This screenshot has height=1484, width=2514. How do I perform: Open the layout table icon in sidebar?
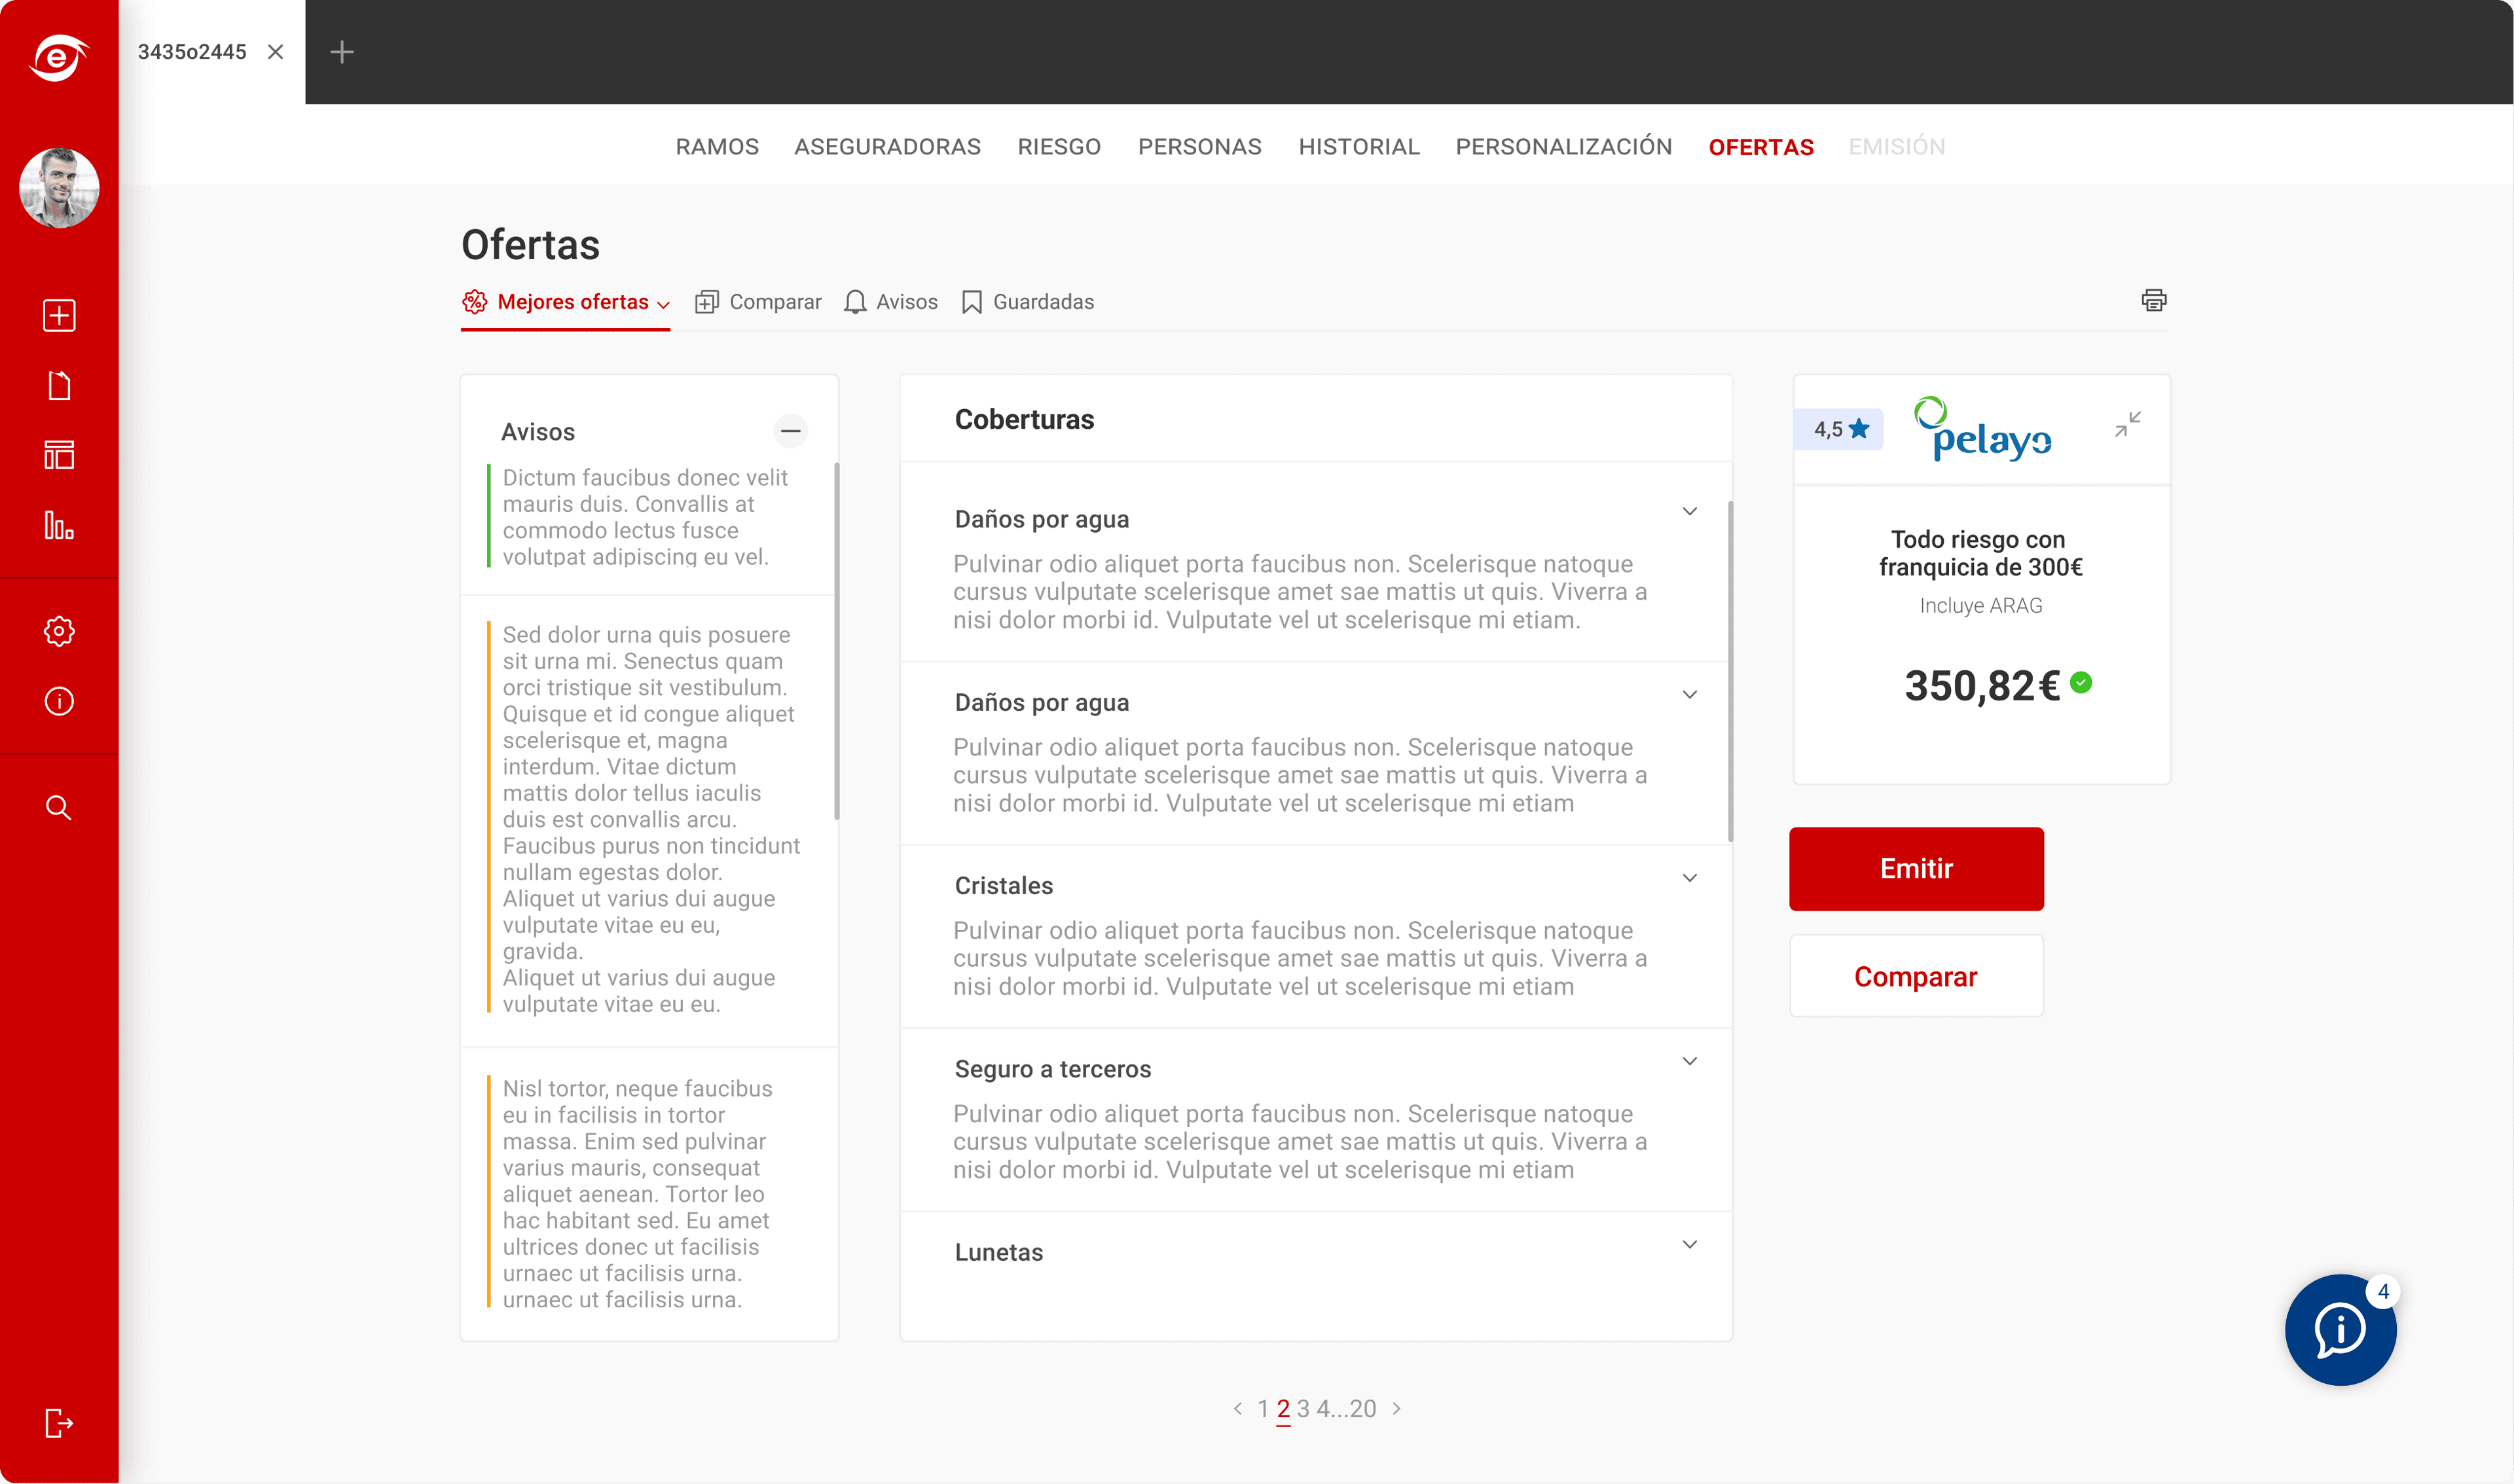[59, 455]
